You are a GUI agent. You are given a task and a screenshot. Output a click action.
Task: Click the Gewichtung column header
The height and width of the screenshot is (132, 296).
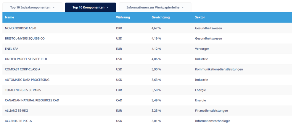click(161, 17)
